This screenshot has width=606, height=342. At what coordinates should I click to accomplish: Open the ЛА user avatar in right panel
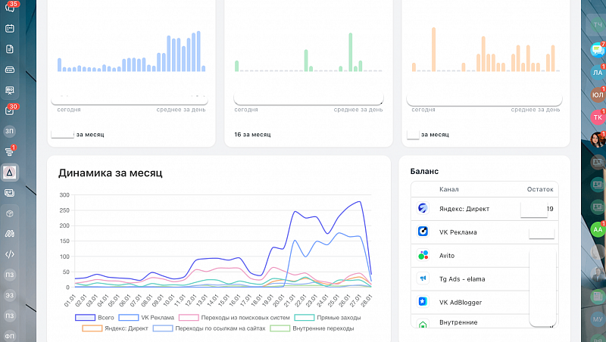(x=597, y=73)
